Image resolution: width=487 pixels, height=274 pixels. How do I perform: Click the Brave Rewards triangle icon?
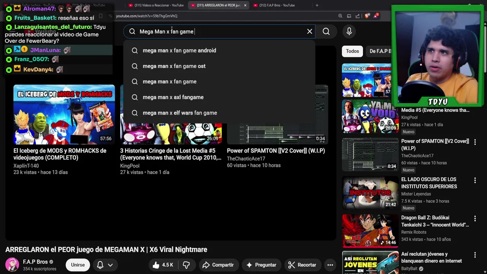(x=376, y=16)
